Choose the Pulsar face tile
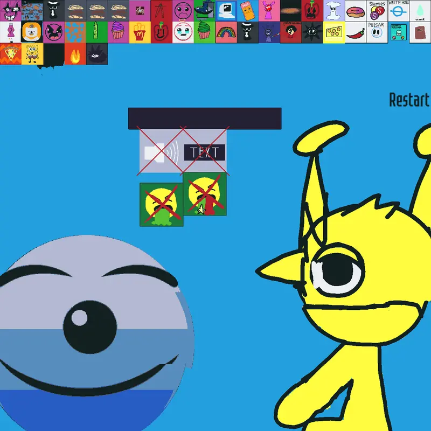 click(377, 32)
